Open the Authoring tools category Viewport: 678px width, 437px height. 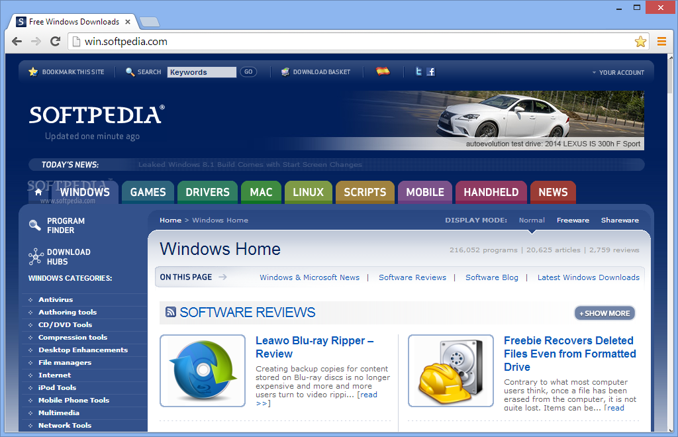[x=68, y=312]
